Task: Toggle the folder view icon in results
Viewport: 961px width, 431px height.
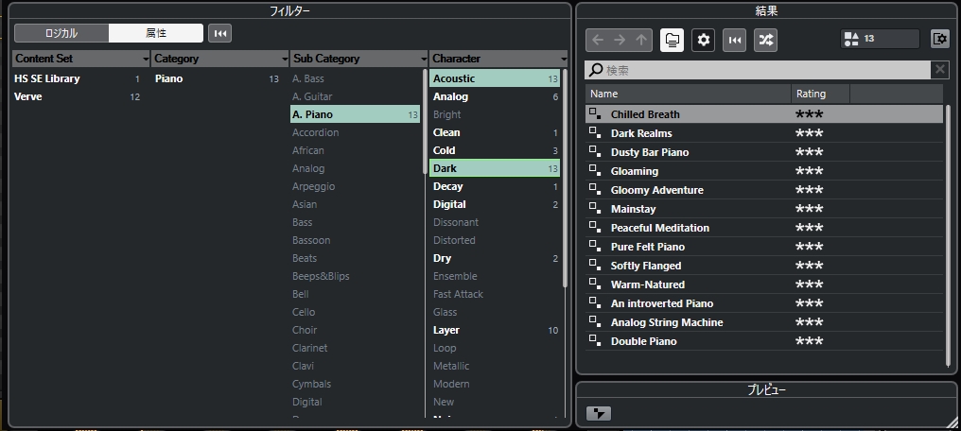Action: click(672, 40)
